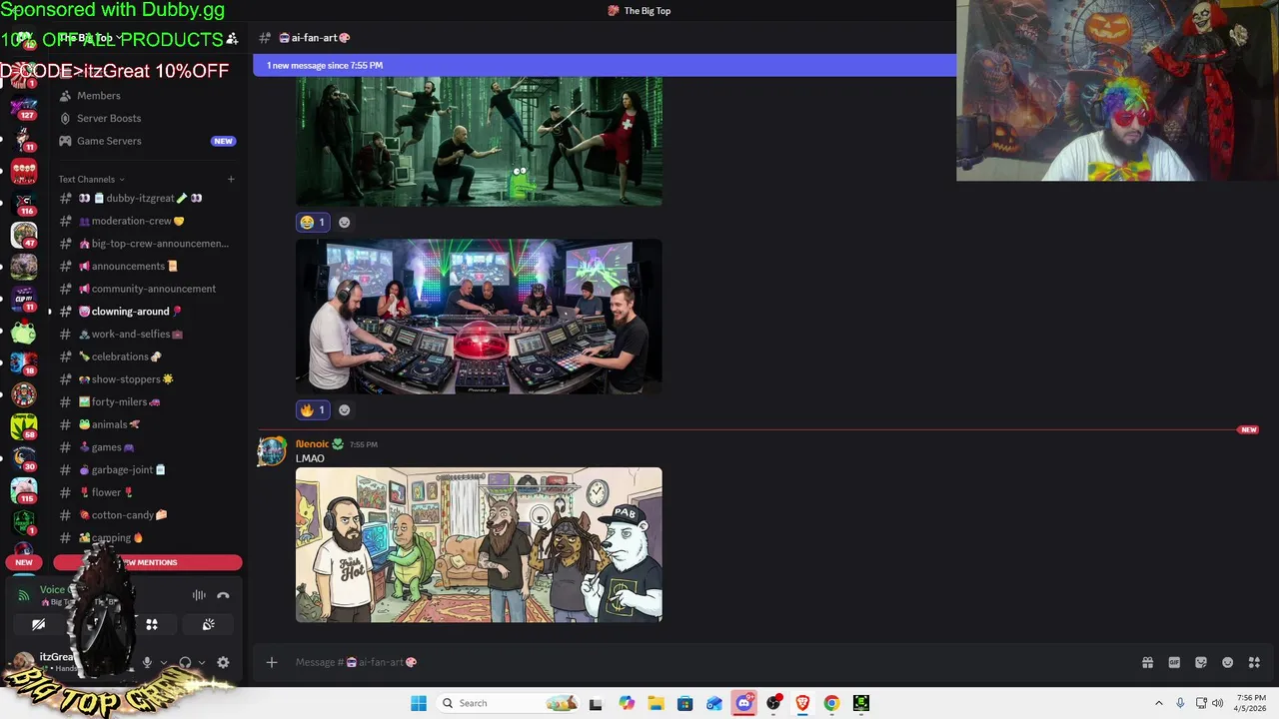This screenshot has width=1279, height=719.
Task: Open Task View in the taskbar
Action: pyautogui.click(x=596, y=703)
